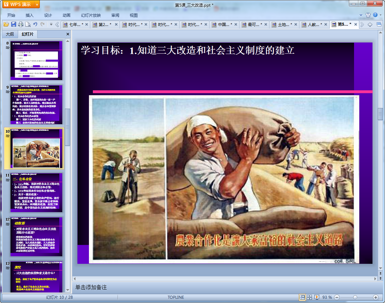
Task: Collapse the ribbon with the chevron icon
Action: tap(361, 15)
